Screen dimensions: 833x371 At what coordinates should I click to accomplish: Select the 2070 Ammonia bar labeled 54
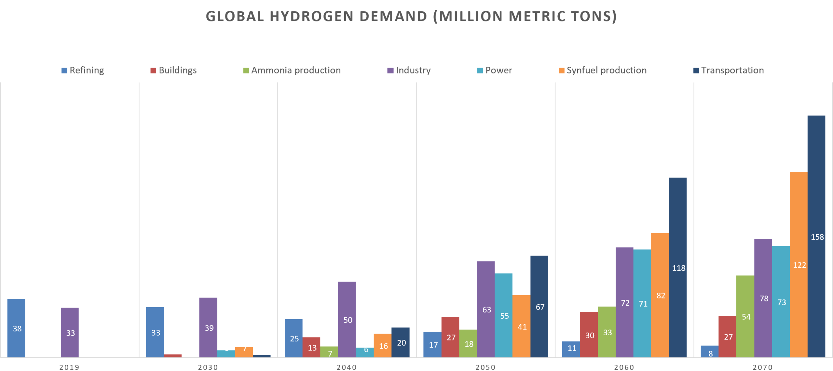[x=745, y=316]
